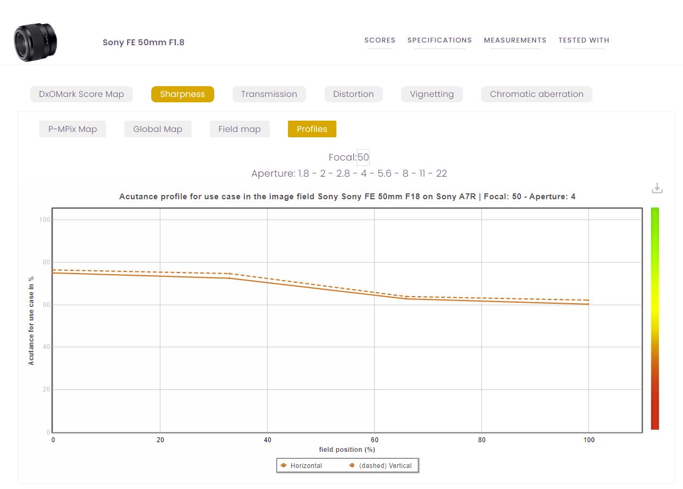Click the dashed Vertical line endpoint at 100%
This screenshot has width=683, height=489.
(588, 301)
